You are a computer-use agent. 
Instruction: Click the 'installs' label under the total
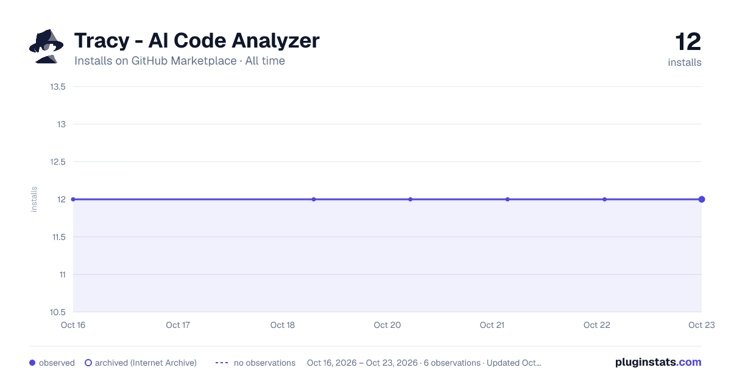pyautogui.click(x=685, y=62)
